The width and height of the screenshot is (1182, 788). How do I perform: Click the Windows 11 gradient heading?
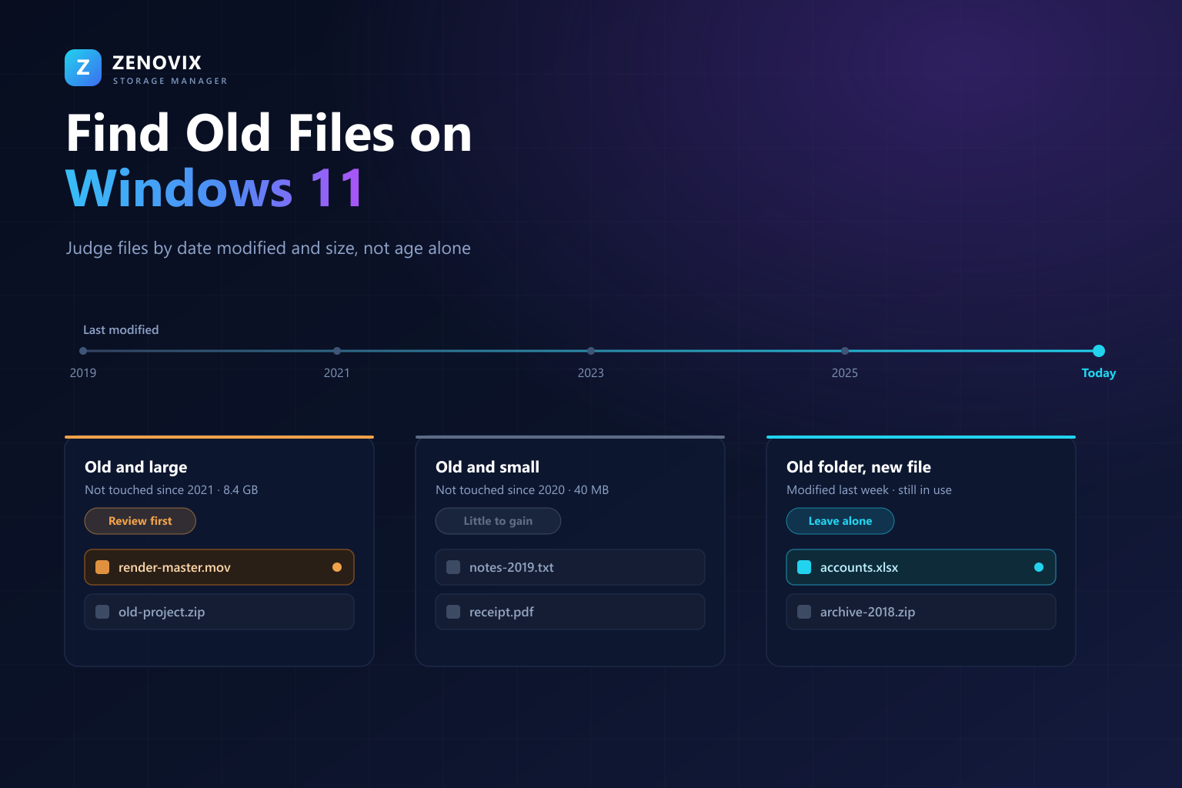click(215, 189)
